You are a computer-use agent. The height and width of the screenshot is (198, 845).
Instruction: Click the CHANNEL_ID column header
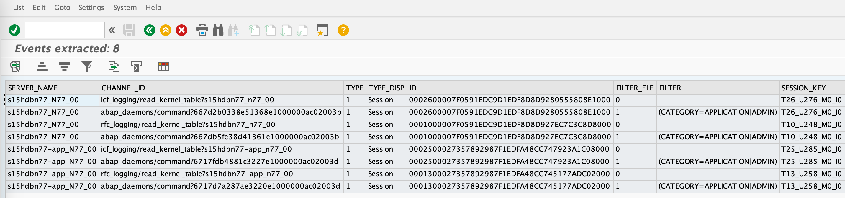(123, 88)
